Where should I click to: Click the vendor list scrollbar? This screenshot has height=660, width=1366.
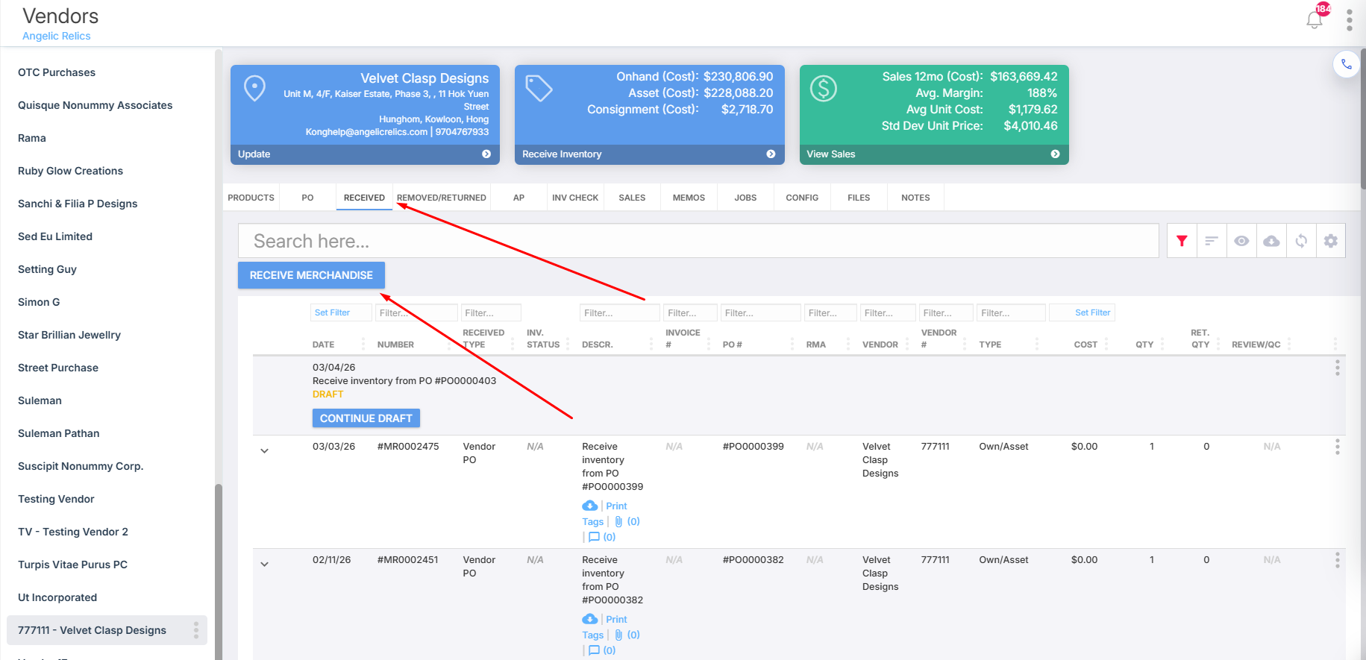point(219,572)
